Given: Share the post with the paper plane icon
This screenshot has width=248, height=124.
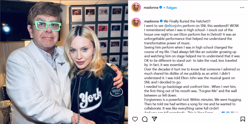Looking at the screenshot, I should tap(154, 119).
